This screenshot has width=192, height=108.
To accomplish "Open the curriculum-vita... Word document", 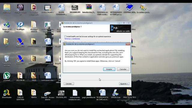I will 48,77.
